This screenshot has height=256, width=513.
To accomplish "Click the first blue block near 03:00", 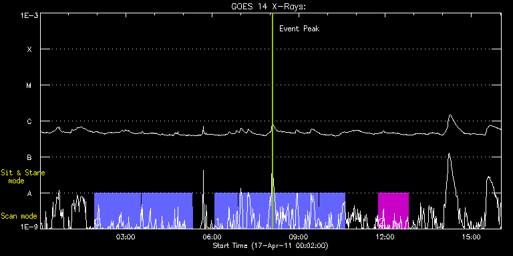I will (x=144, y=211).
